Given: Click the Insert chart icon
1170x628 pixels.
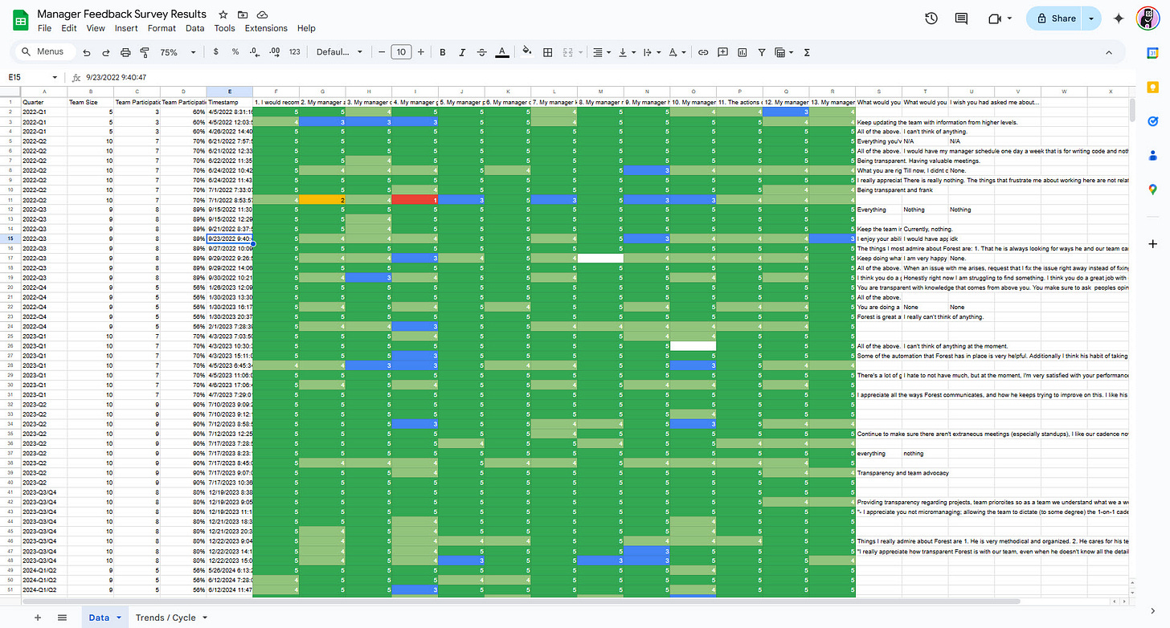Looking at the screenshot, I should point(742,52).
